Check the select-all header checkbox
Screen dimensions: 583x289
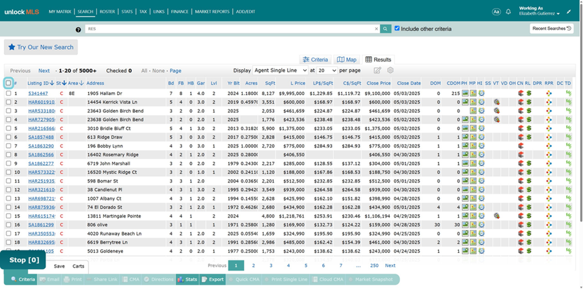(8, 83)
